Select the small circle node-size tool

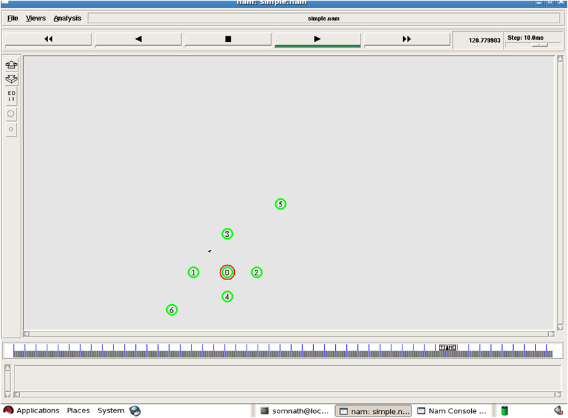tap(11, 129)
